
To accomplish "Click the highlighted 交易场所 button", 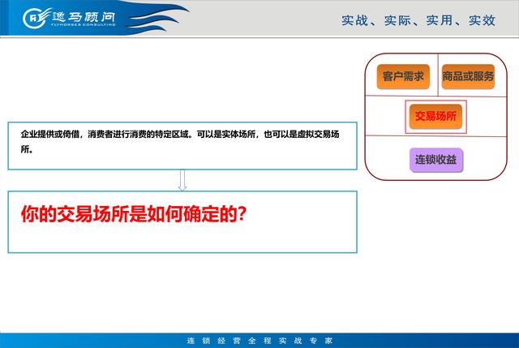I will (435, 116).
